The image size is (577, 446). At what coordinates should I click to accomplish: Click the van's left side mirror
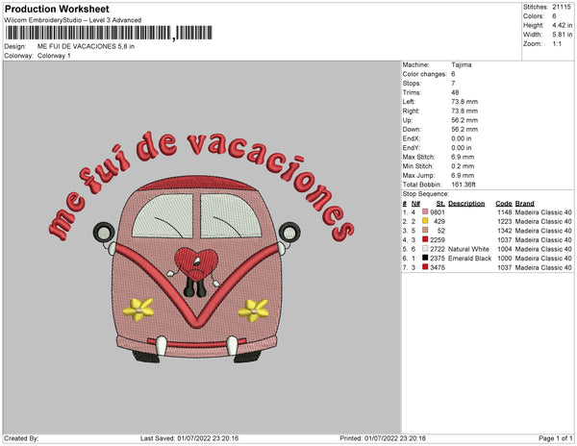pos(102,231)
